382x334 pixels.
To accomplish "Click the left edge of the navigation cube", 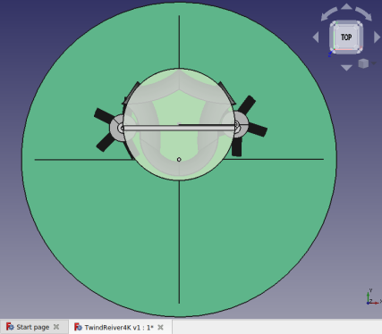I will point(332,38).
